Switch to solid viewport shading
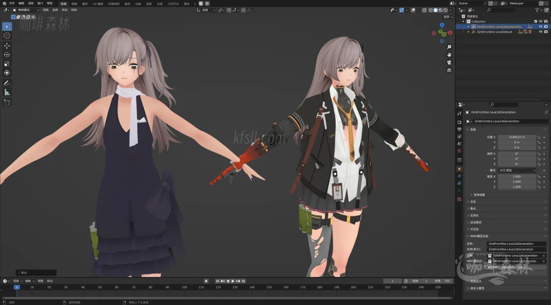The image size is (551, 305). tap(435, 10)
